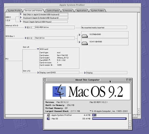Click the Mac OS icon in memory list
Viewport: 149px width, 134px height.
pos(48,118)
